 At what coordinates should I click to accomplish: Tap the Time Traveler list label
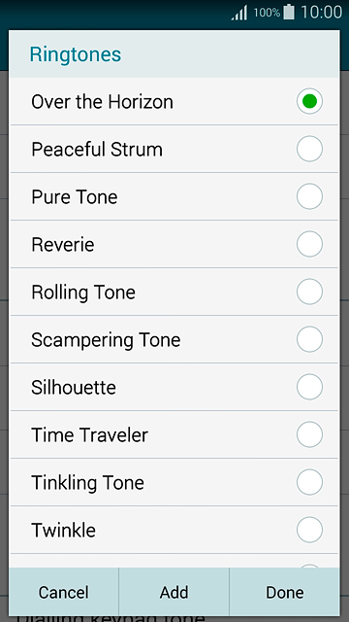(x=89, y=434)
